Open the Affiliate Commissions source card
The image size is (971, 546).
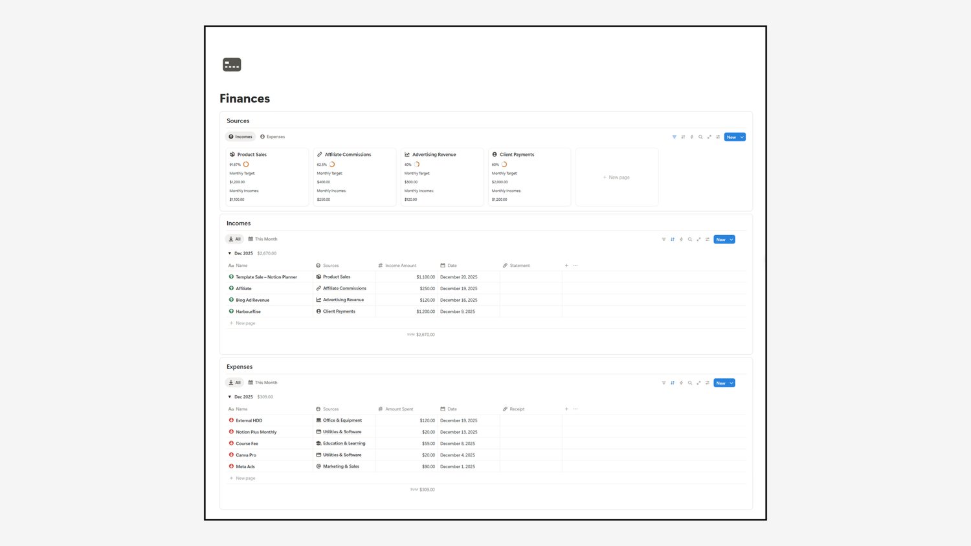355,177
